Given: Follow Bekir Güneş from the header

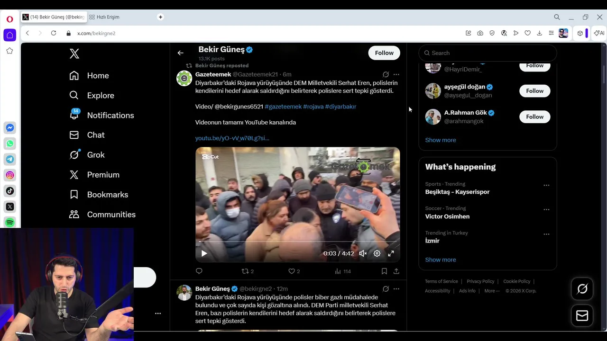Looking at the screenshot, I should [384, 53].
